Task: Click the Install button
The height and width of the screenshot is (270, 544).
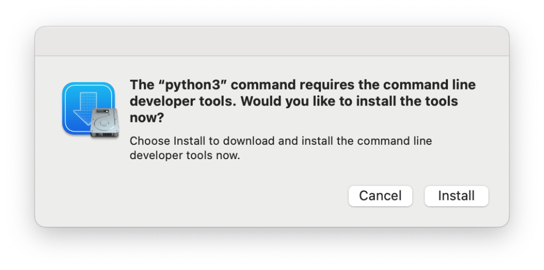Action: (456, 196)
